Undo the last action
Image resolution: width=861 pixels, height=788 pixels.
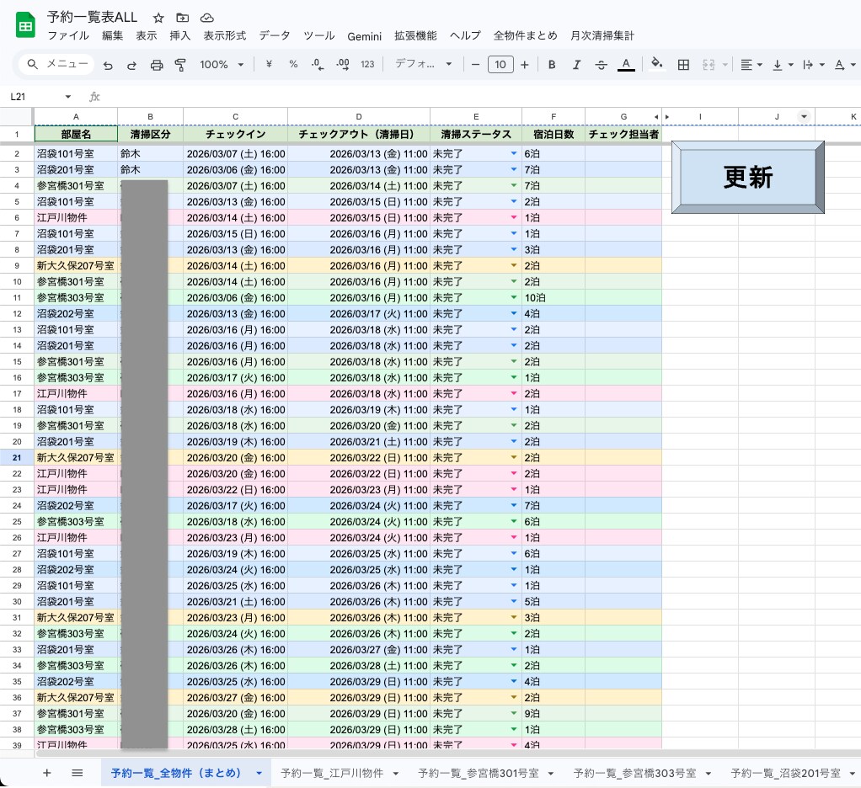pyautogui.click(x=108, y=65)
